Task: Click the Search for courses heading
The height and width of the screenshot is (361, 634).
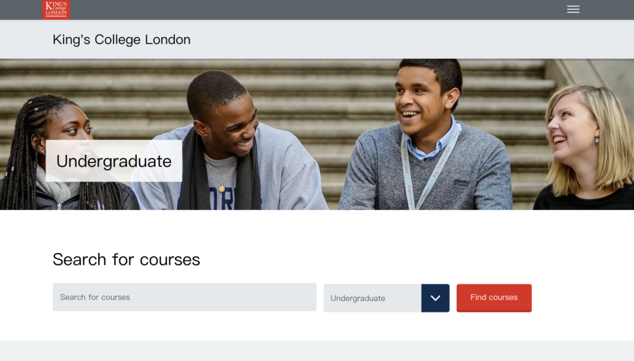Action: point(126,259)
